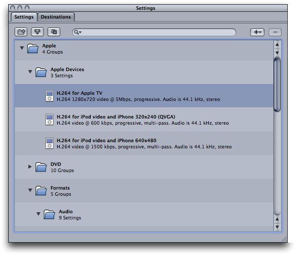
Task: Expand the DVD group disclosure triangle
Action: point(30,166)
